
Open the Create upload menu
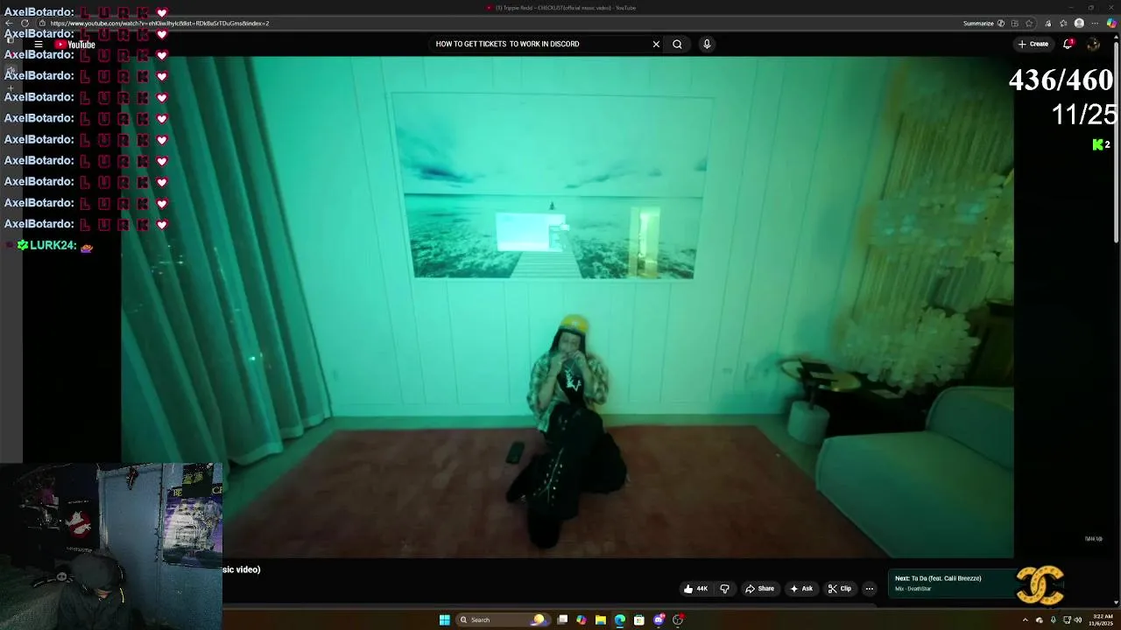pos(1033,44)
